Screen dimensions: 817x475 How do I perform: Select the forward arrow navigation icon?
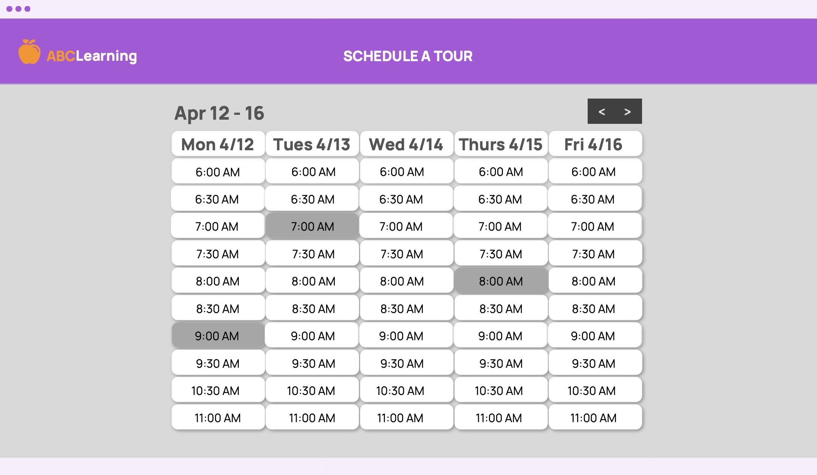[627, 111]
